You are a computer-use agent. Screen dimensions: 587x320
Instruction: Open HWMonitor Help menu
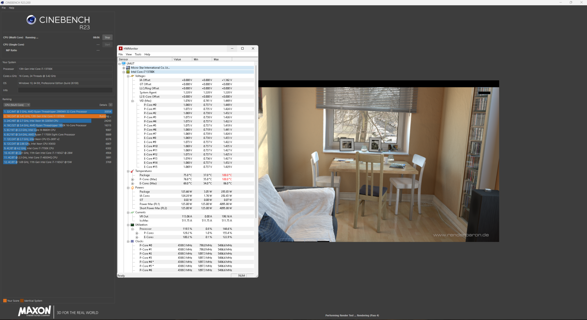coord(147,54)
